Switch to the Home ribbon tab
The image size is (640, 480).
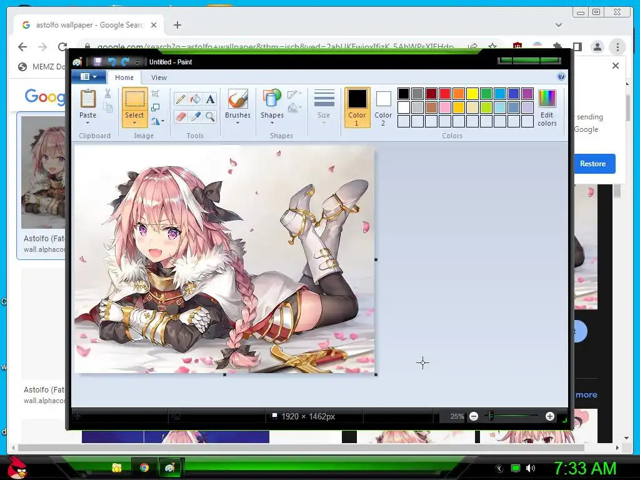[x=124, y=77]
